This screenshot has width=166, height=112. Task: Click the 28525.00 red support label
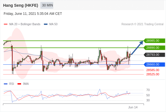pyautogui.click(x=153, y=74)
